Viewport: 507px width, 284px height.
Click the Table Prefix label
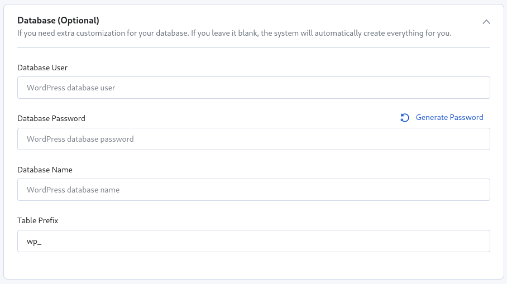pyautogui.click(x=38, y=220)
